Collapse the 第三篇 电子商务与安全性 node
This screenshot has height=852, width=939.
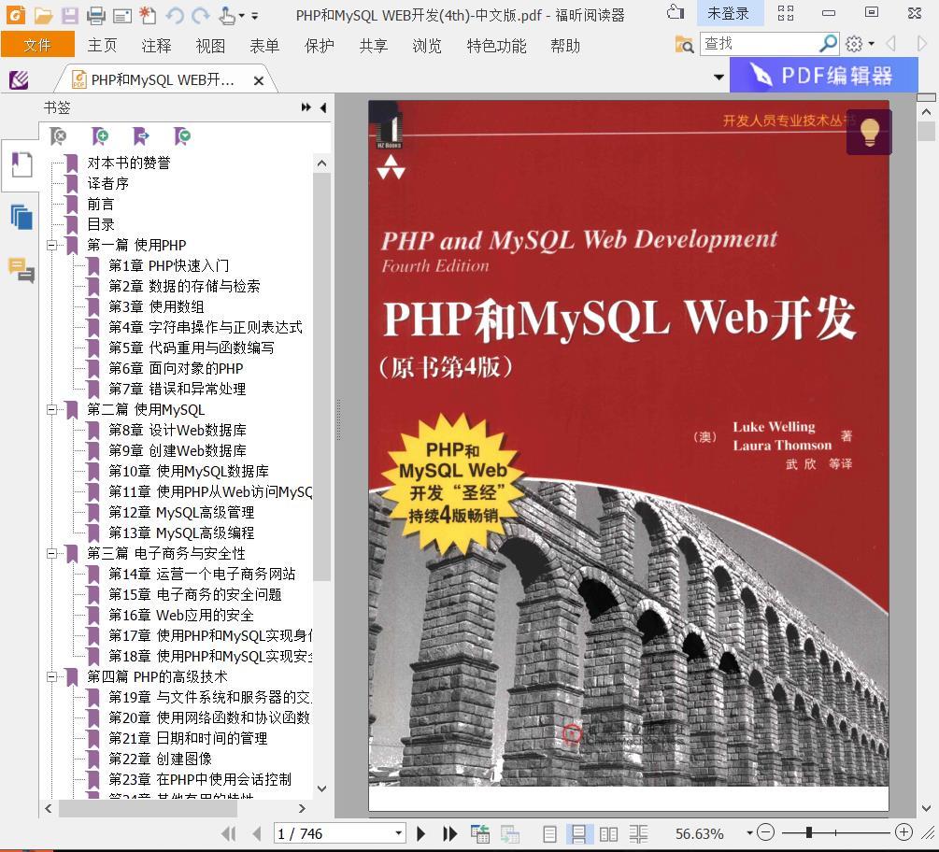(x=52, y=553)
